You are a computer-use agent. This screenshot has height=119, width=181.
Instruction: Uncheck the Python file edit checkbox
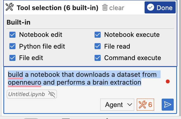[x=12, y=46]
